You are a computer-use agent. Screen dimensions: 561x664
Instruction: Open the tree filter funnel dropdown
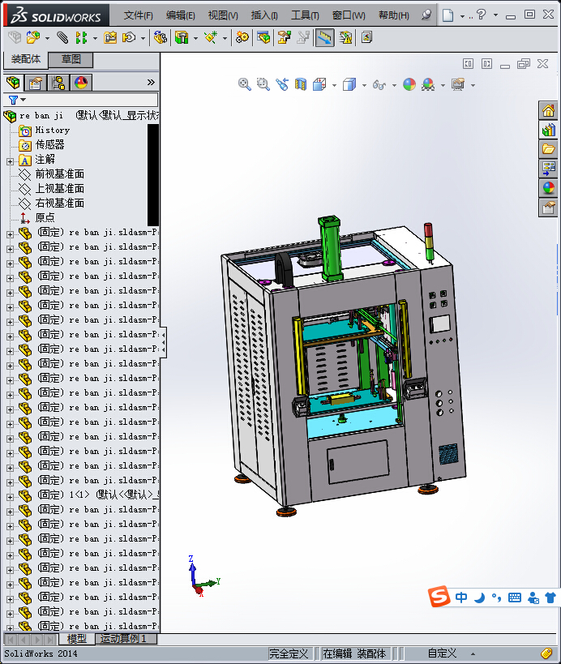tap(17, 100)
